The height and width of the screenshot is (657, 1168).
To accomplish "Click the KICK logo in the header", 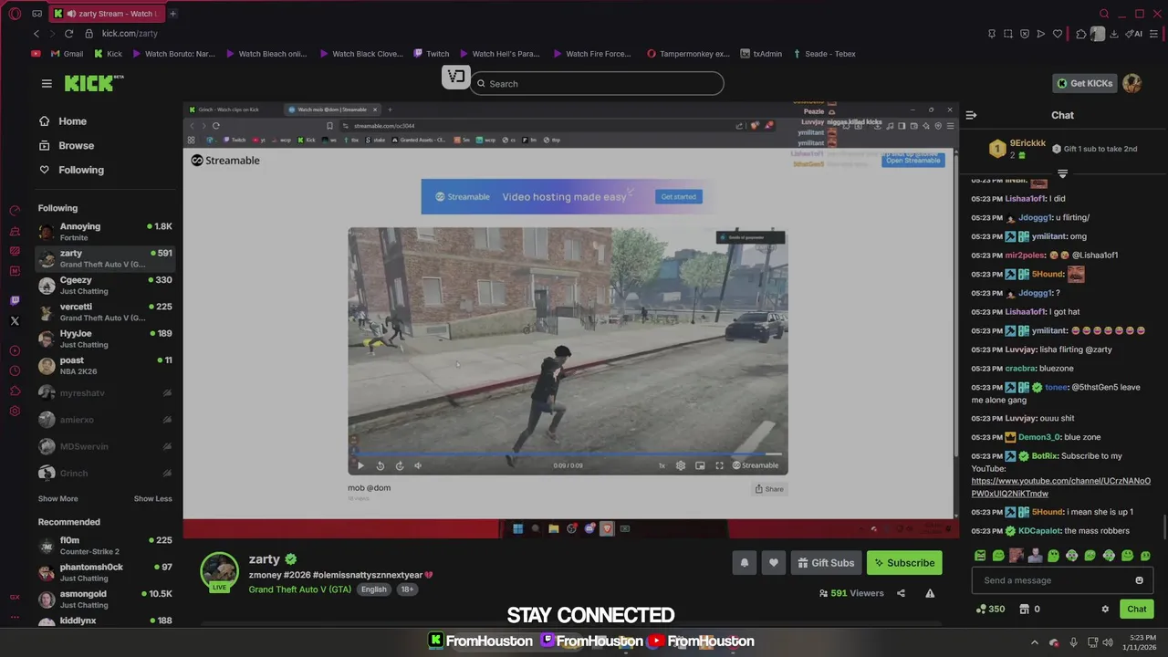I will click(94, 83).
